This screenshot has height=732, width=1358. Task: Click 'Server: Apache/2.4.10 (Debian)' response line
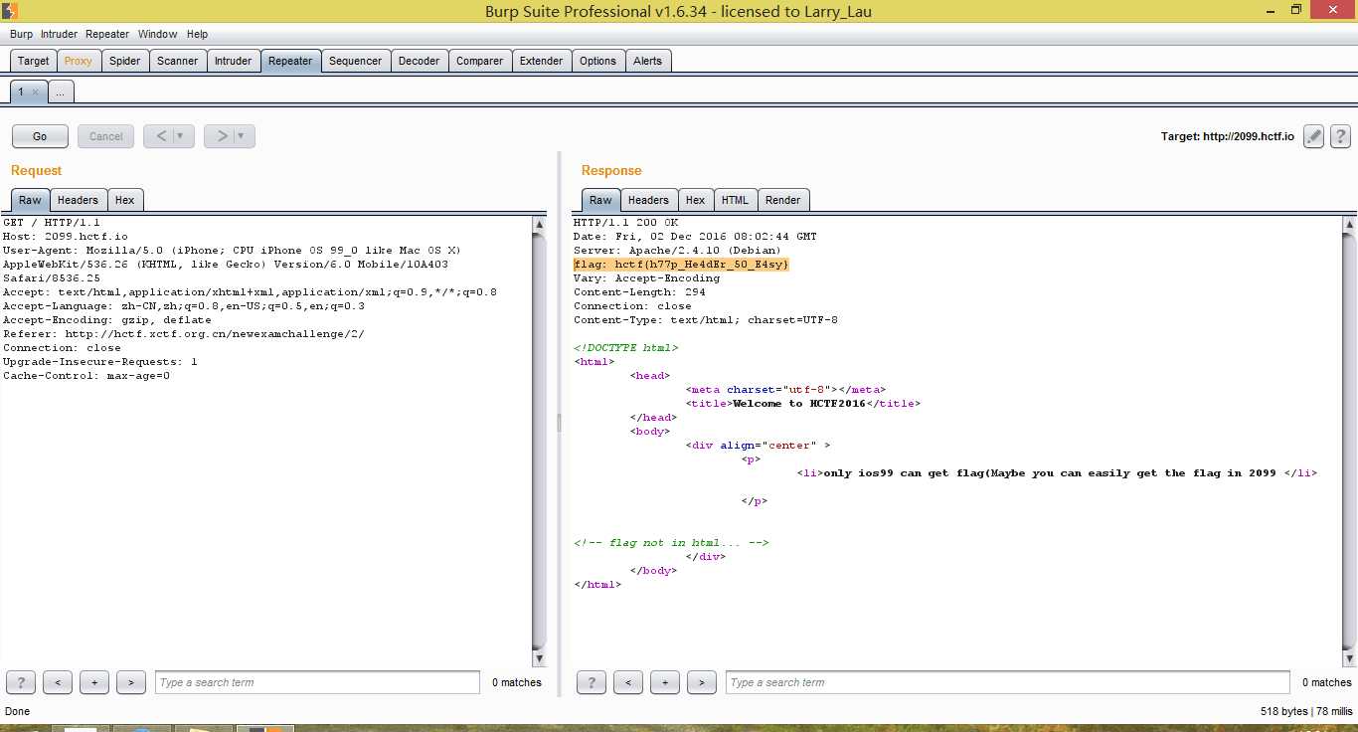677,251
